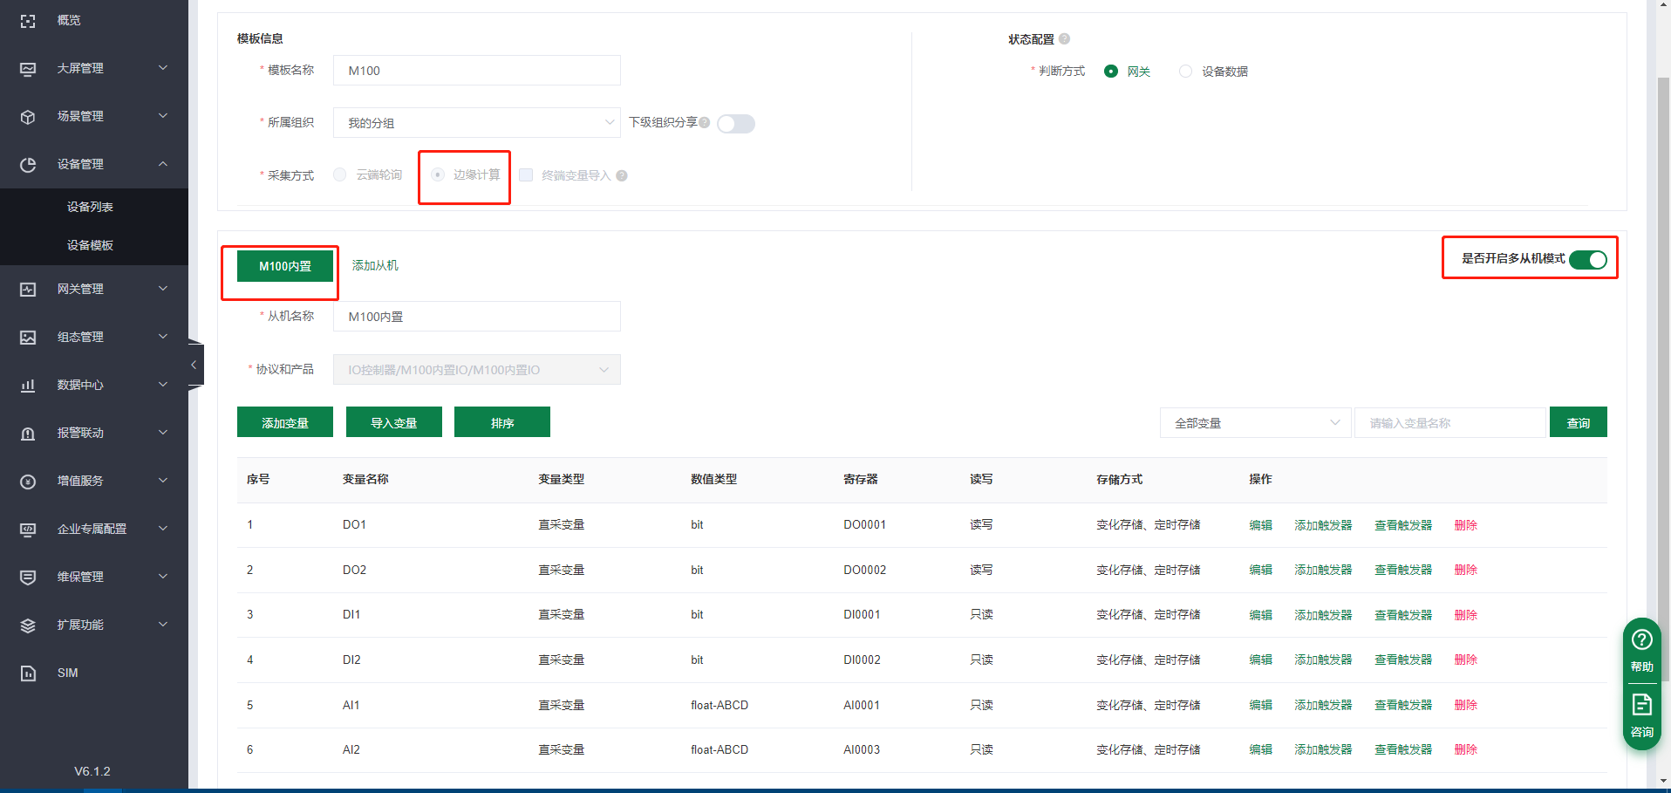Open the 帮助 help icon
The image size is (1671, 793).
pos(1641,640)
